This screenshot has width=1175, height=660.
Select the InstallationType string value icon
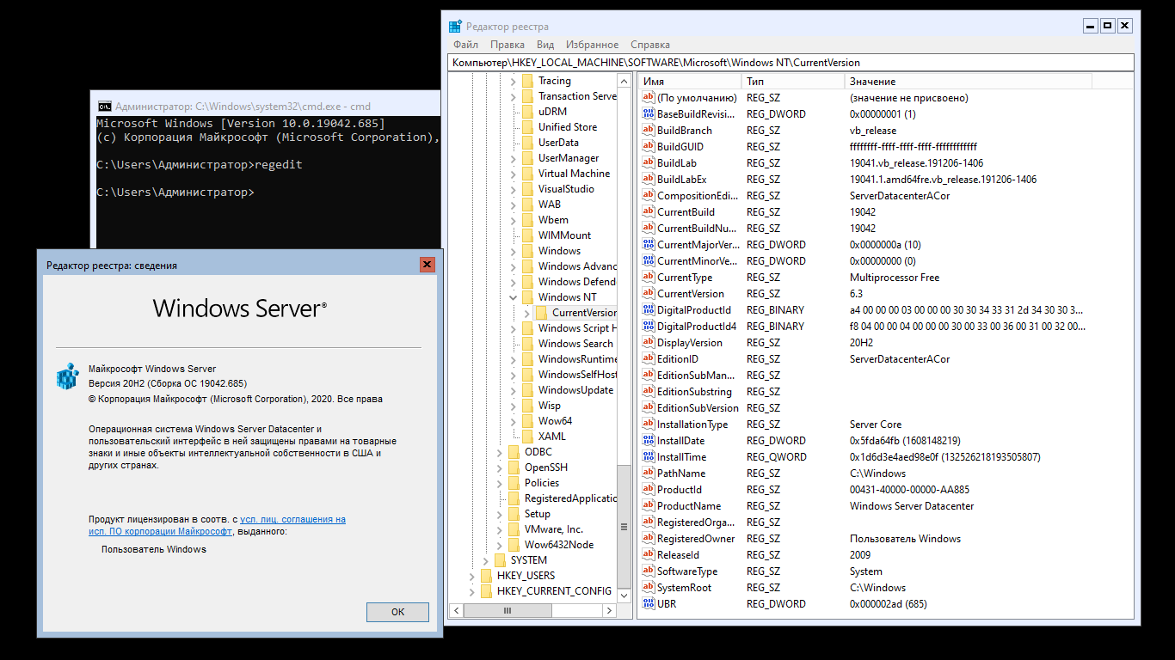pos(649,425)
